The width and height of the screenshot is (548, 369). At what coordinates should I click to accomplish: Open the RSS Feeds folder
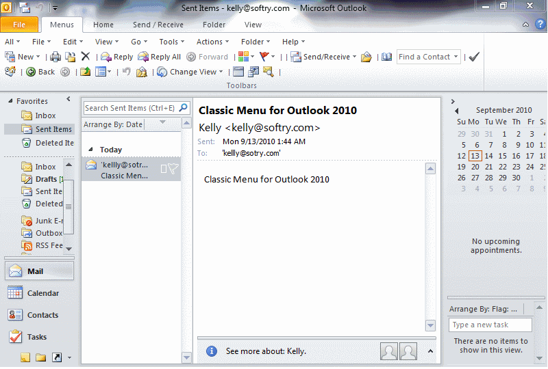[x=42, y=245]
